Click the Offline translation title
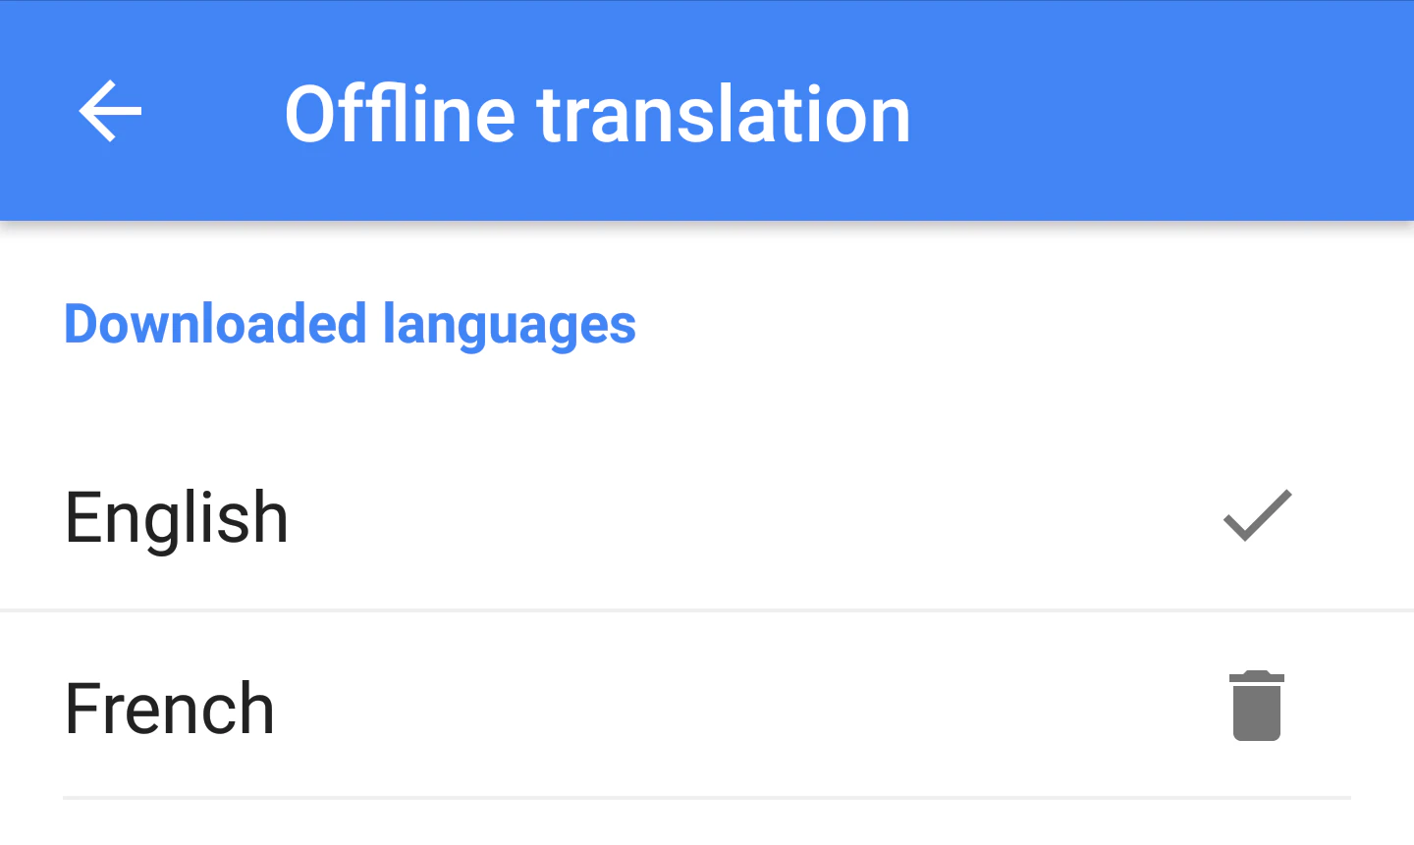Viewport: 1414px width, 845px height. [x=597, y=114]
